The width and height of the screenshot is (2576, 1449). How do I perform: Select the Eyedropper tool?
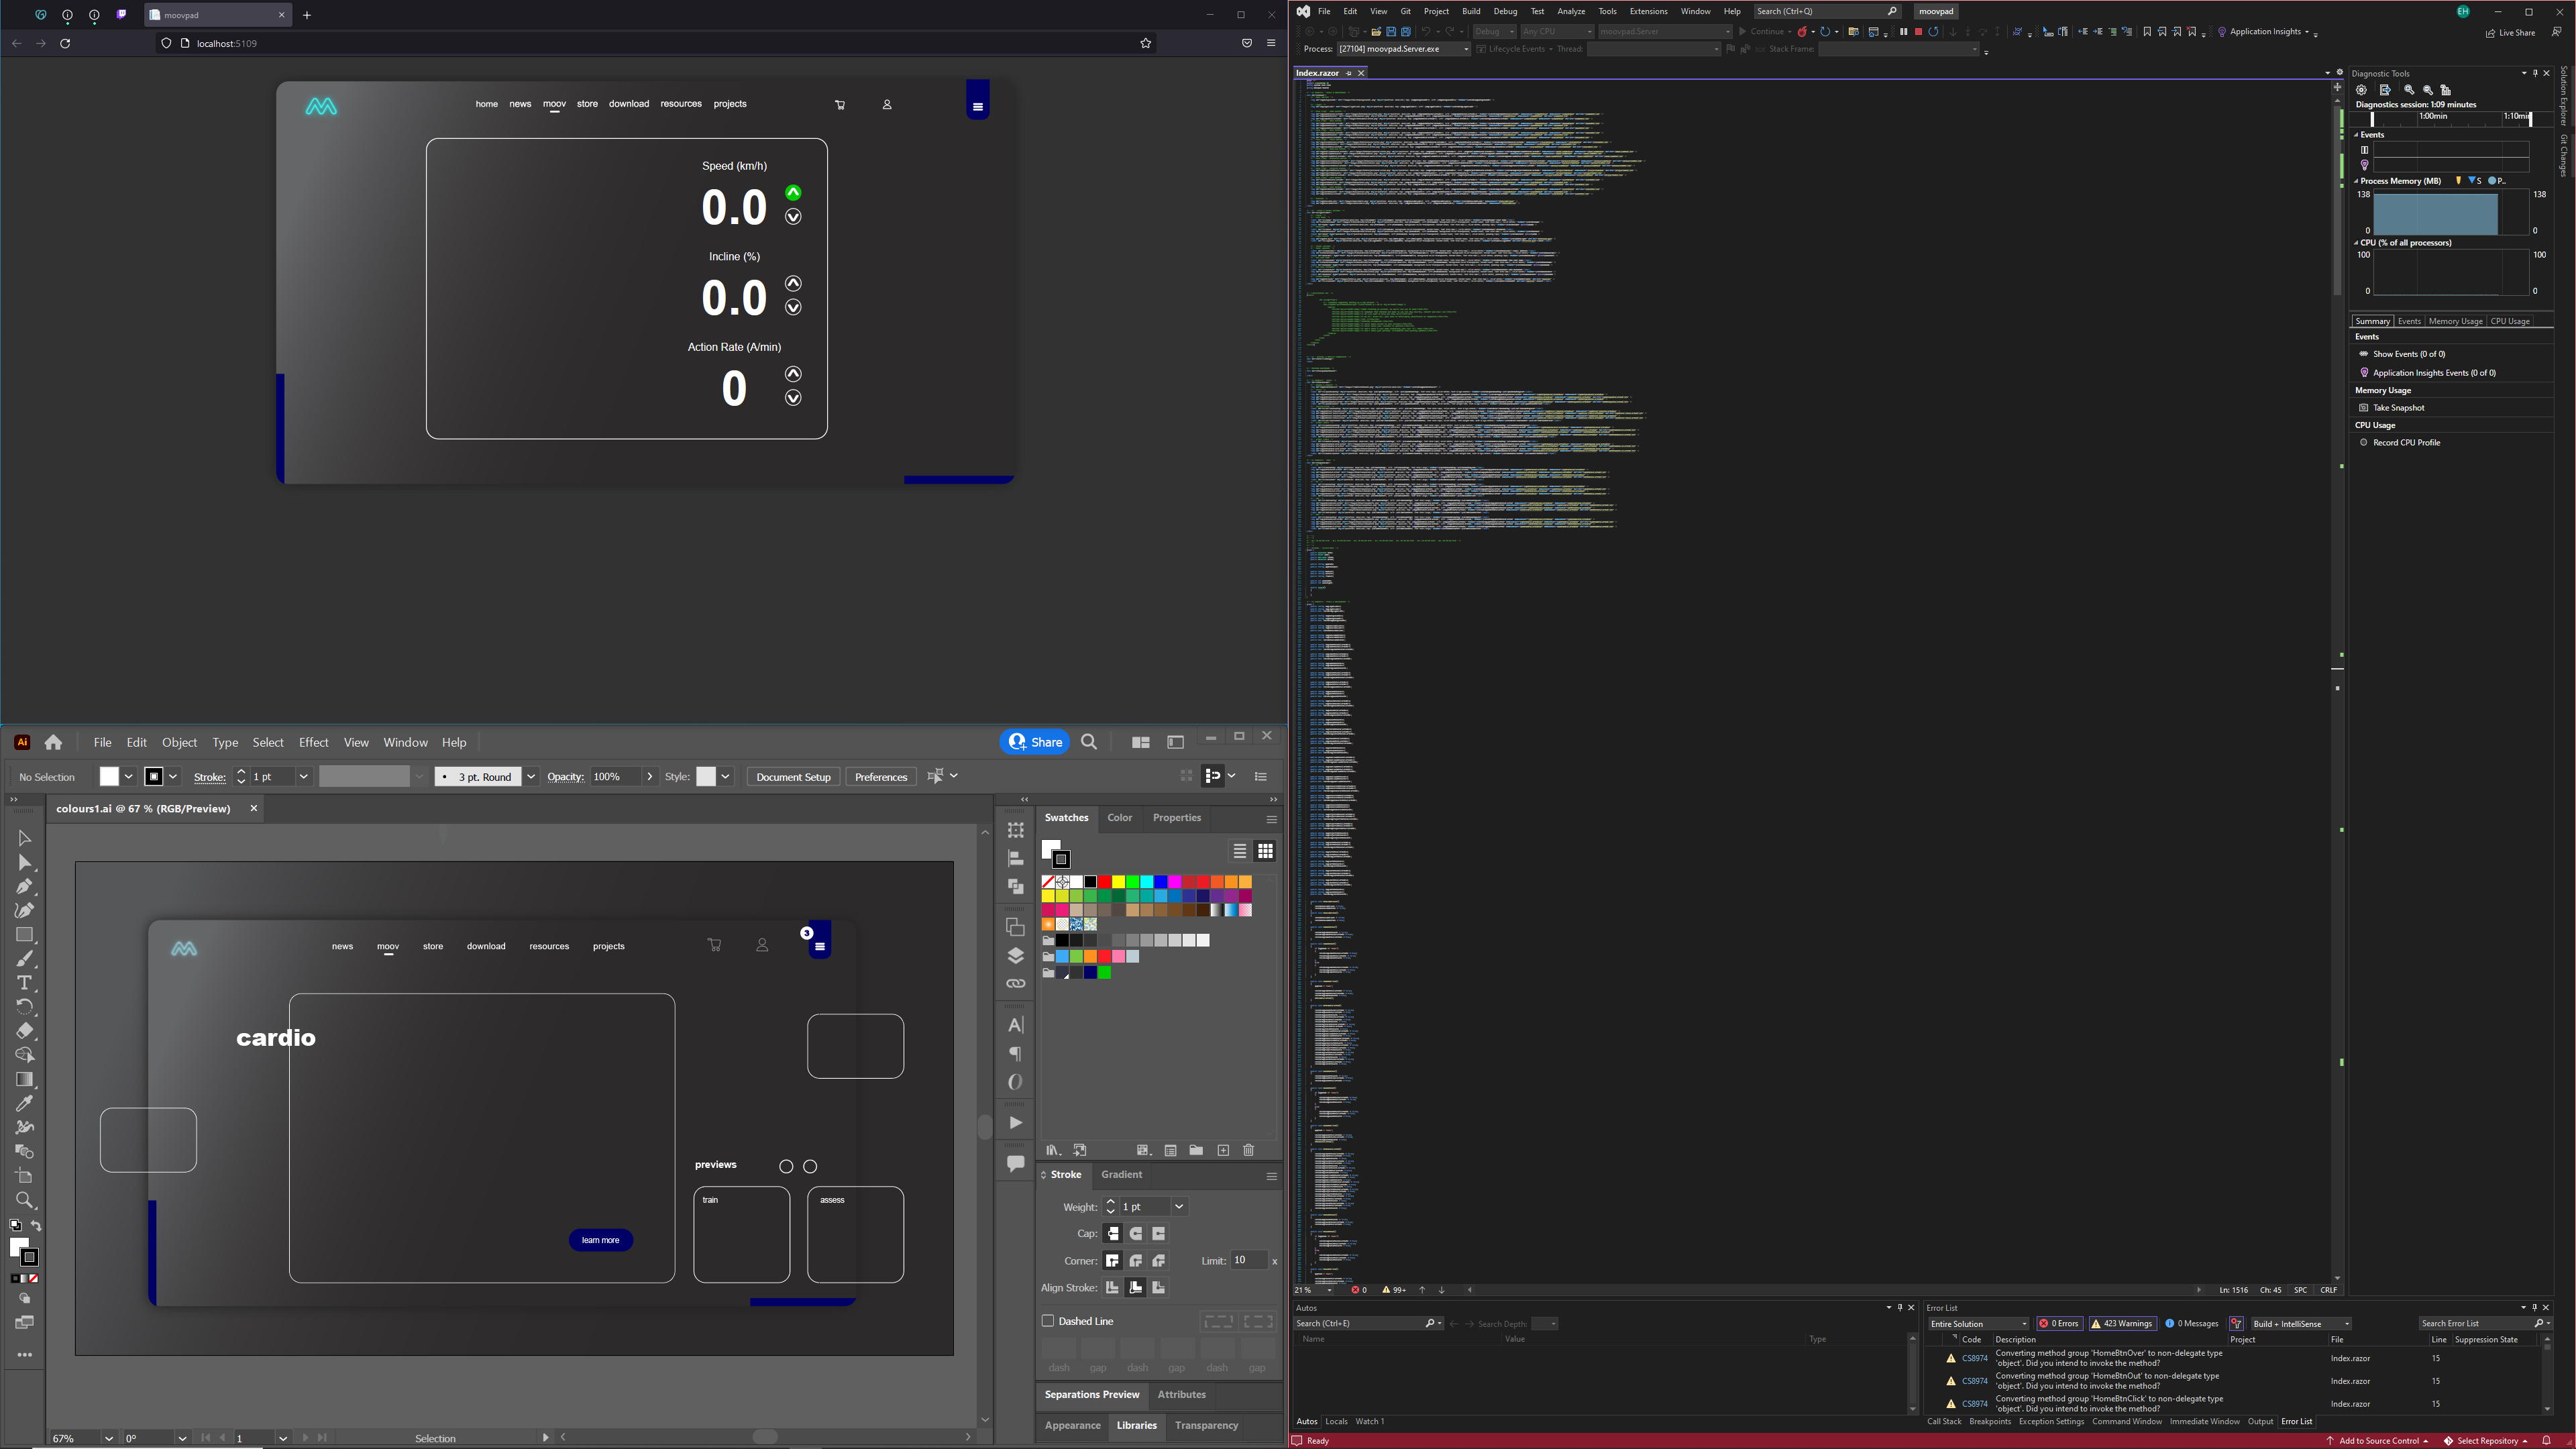coord(25,1103)
